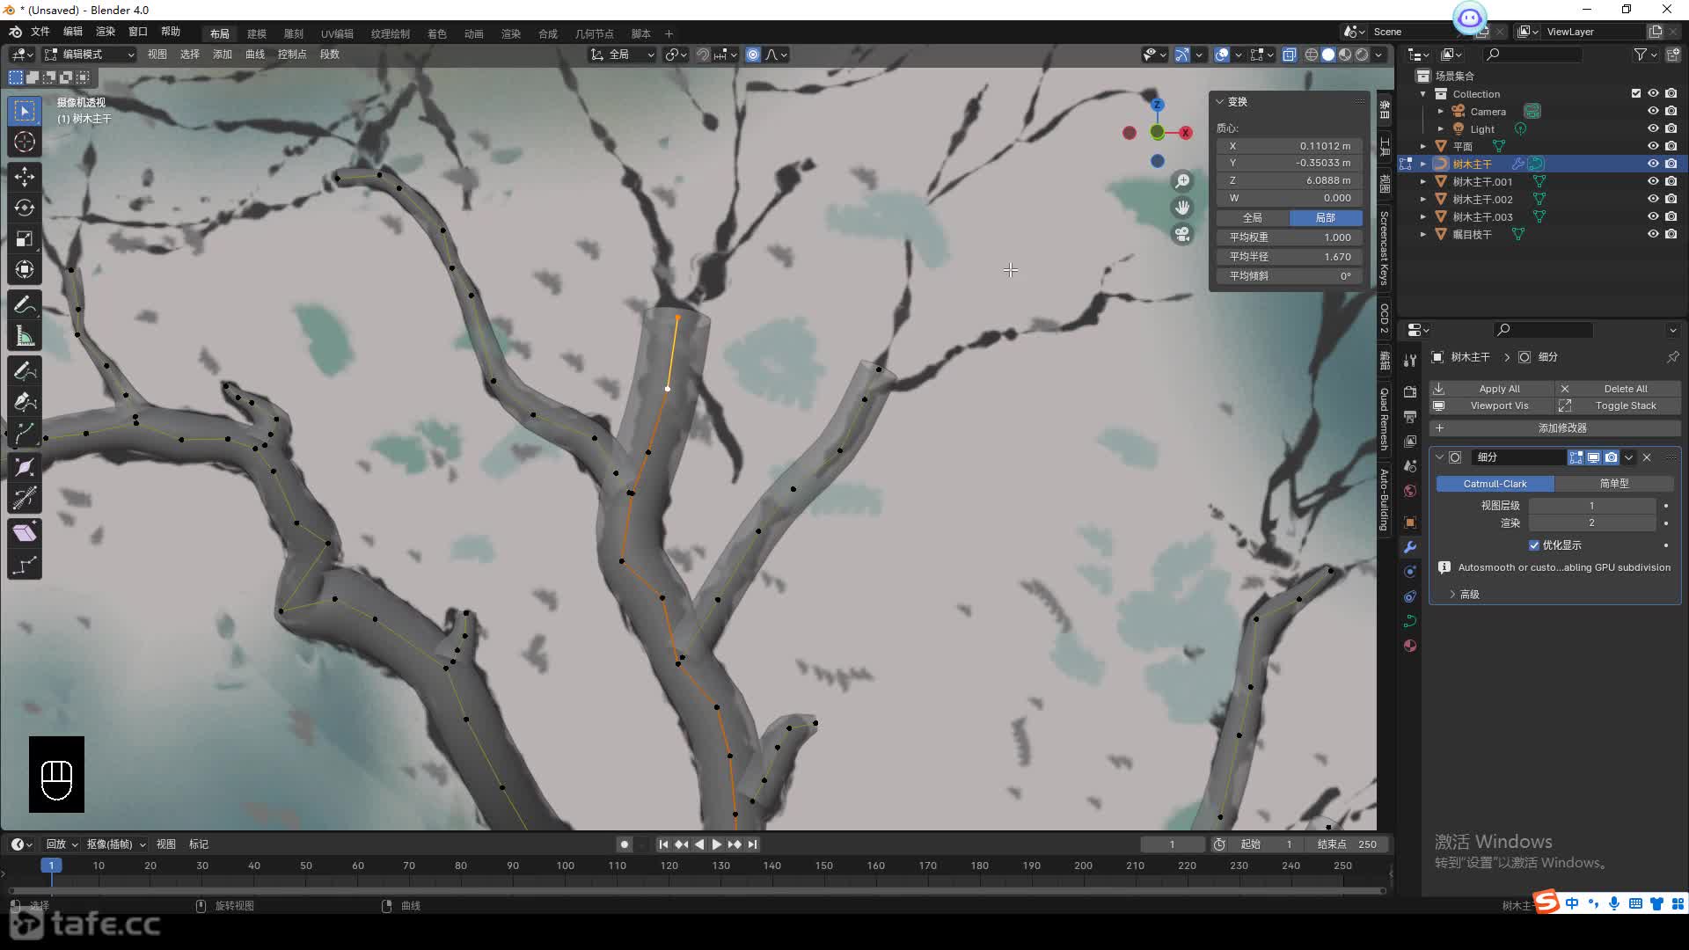Adjust the 视图层级 level field
The width and height of the screenshot is (1689, 950).
1591,506
